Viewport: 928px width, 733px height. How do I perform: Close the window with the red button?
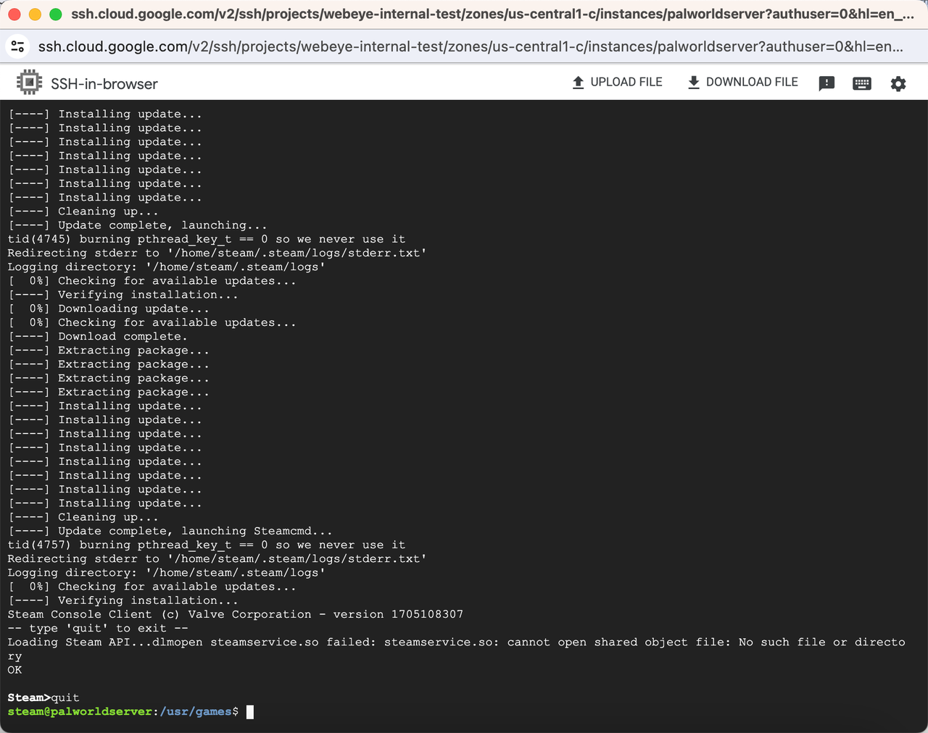coord(14,14)
